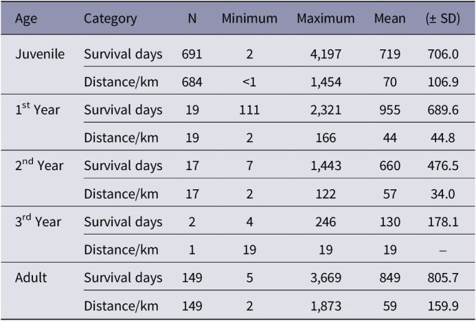The width and height of the screenshot is (476, 321).
Task: Click the Maximum column header
Action: (326, 19)
